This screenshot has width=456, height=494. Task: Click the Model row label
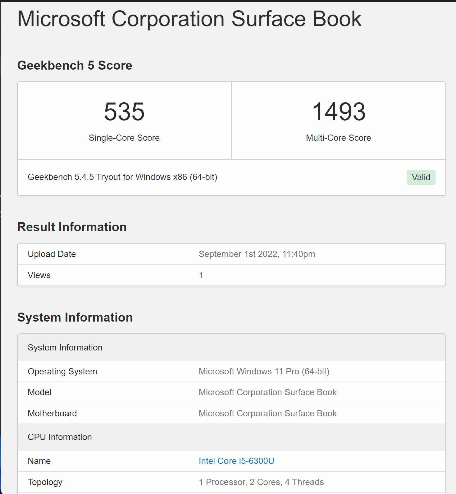coord(39,392)
